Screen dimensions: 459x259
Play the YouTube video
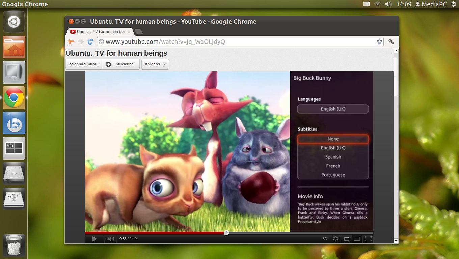click(x=94, y=239)
